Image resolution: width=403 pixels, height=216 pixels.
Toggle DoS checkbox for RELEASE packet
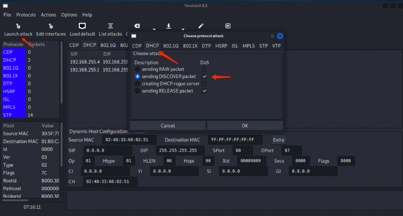(x=204, y=91)
